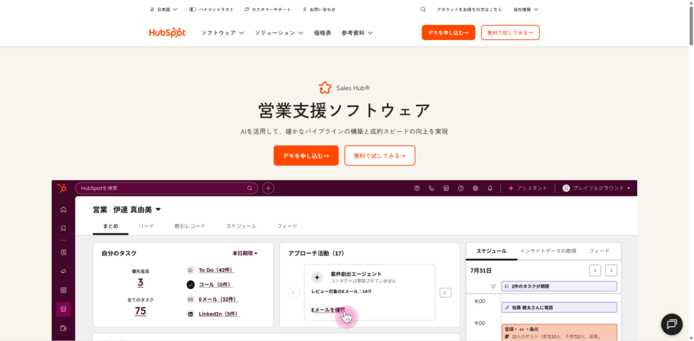Toggle the ハイコントラスト switch
The width and height of the screenshot is (694, 341).
(192, 9)
